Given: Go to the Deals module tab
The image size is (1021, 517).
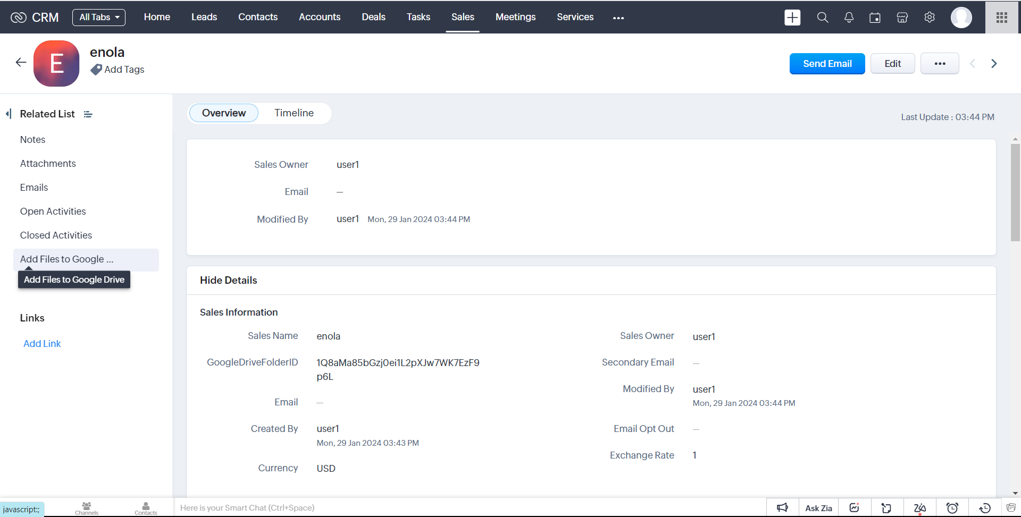Looking at the screenshot, I should click(x=373, y=17).
